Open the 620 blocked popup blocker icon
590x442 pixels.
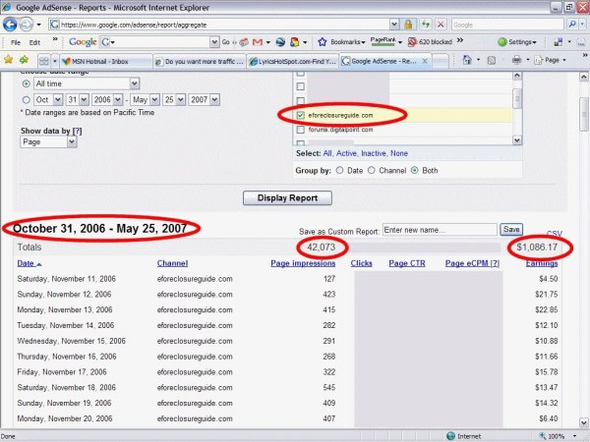tap(412, 42)
